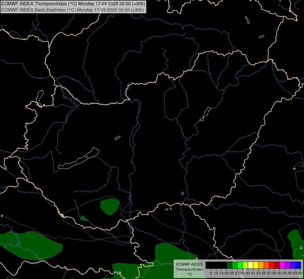
Task: Click the '15' tick label on legend
Action: coord(221,273)
